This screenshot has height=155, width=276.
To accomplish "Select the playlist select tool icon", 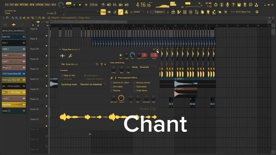I will click(36, 18).
